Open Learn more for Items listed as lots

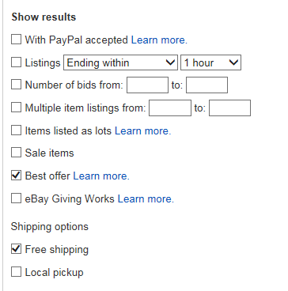click(x=143, y=130)
